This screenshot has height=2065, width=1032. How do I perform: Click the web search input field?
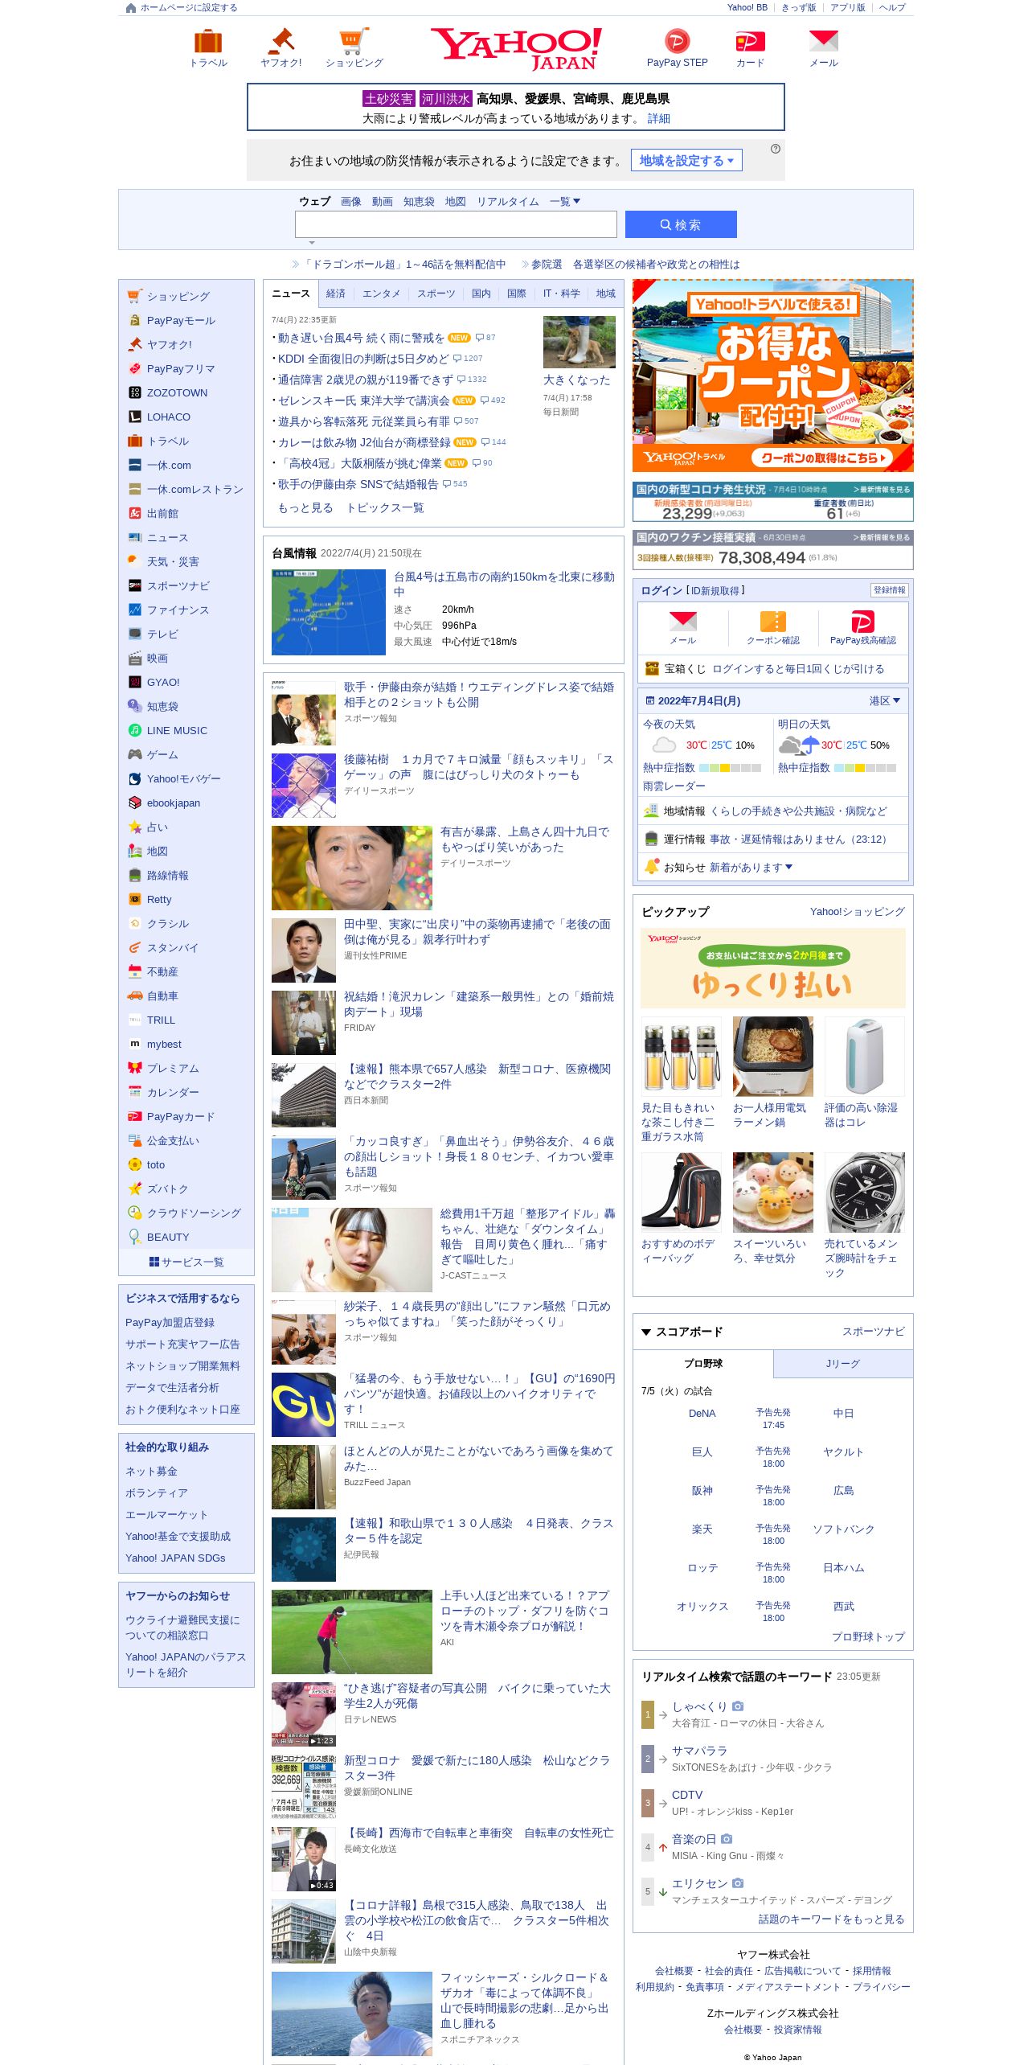tap(456, 224)
